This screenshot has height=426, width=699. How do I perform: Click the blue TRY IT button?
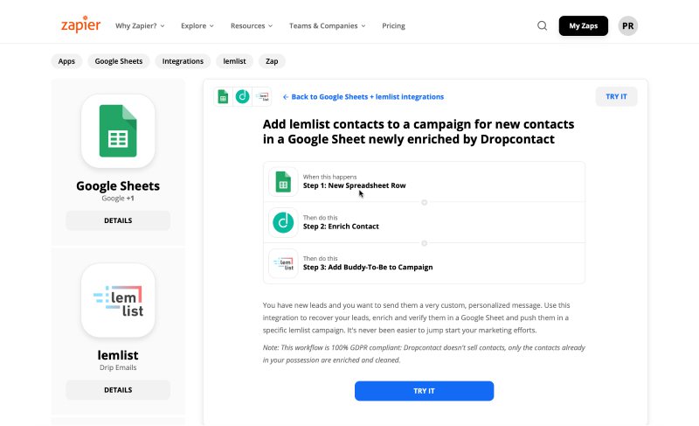424,391
